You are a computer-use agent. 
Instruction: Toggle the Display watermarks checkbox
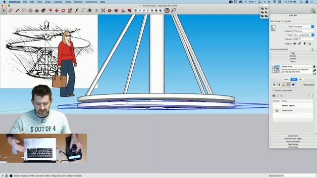point(273,90)
